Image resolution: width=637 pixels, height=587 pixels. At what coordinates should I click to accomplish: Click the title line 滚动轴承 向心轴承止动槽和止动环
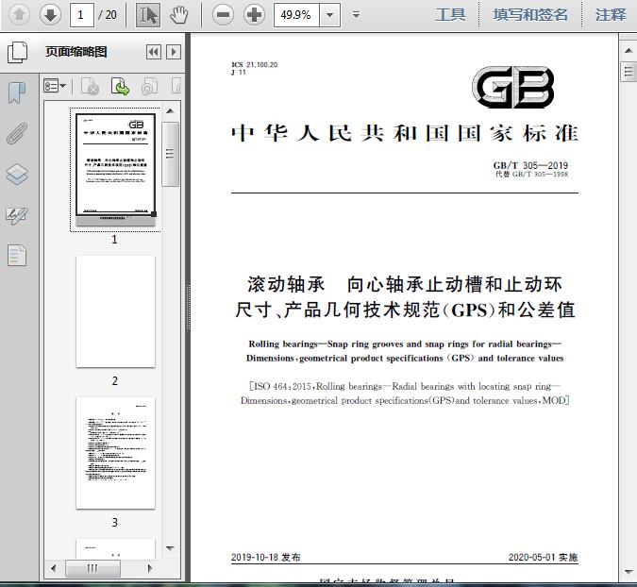[405, 284]
